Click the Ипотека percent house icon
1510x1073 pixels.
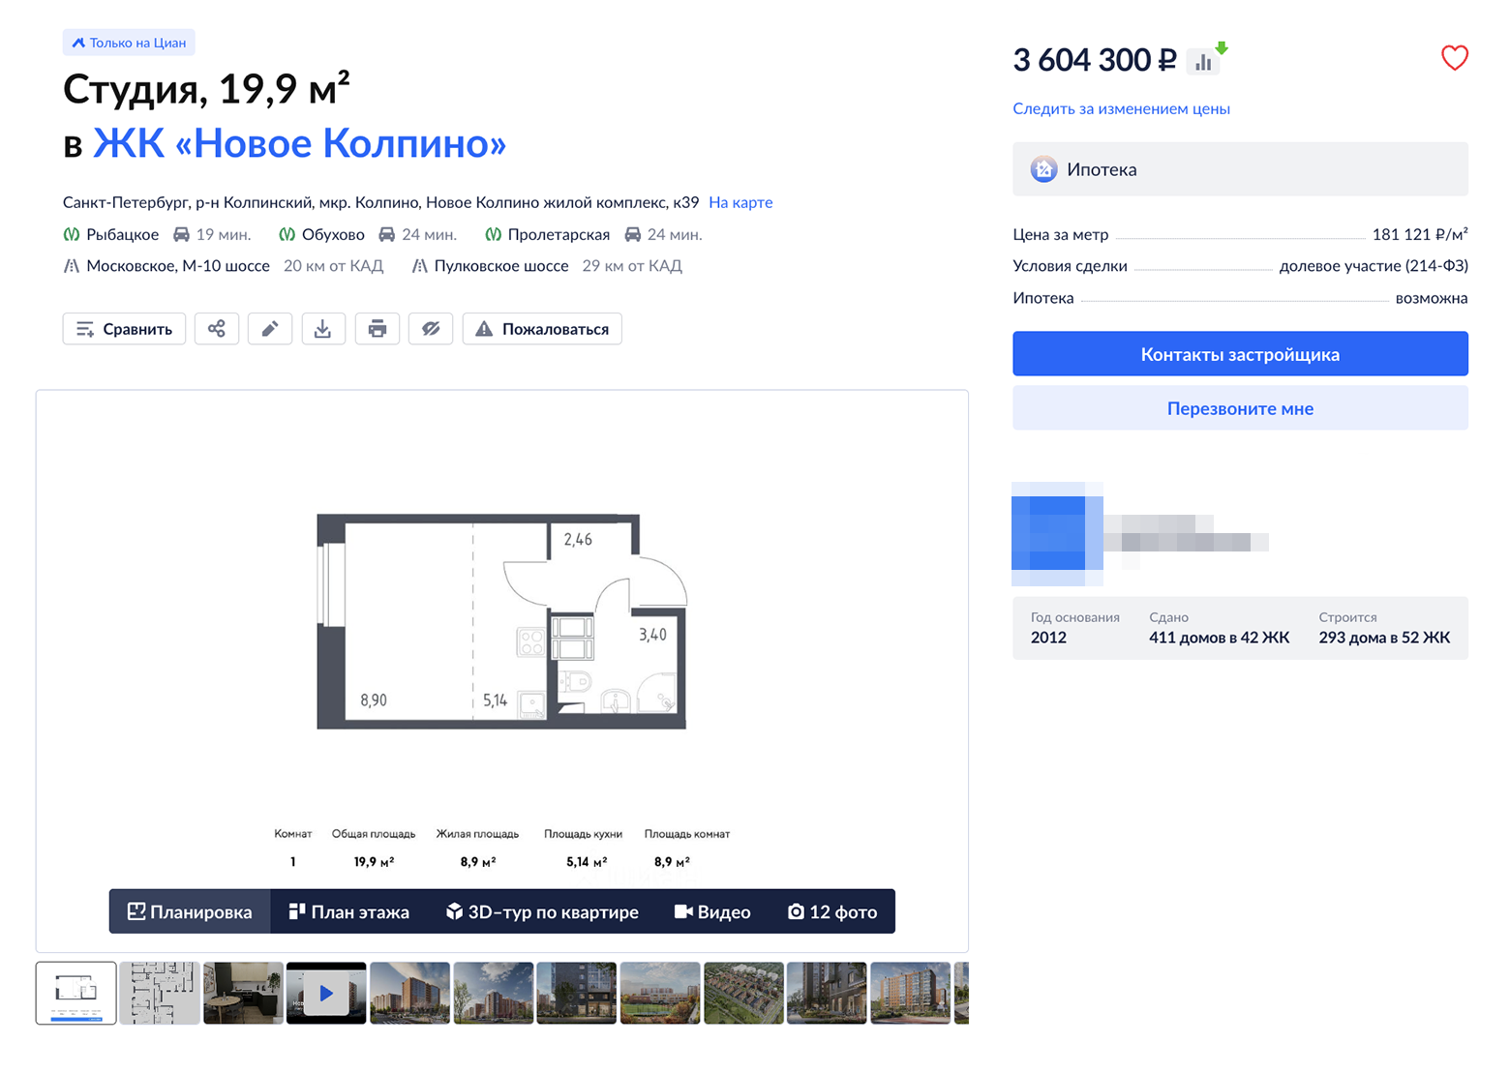pos(1043,169)
